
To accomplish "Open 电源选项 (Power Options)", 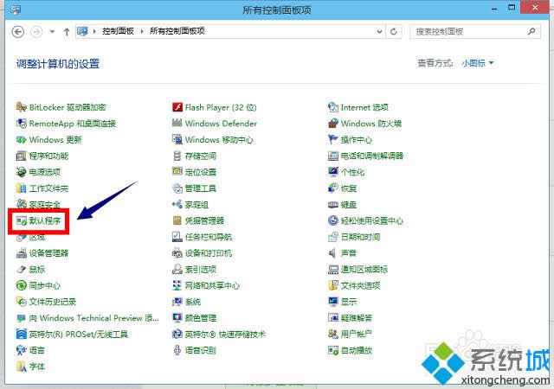I will point(46,172).
